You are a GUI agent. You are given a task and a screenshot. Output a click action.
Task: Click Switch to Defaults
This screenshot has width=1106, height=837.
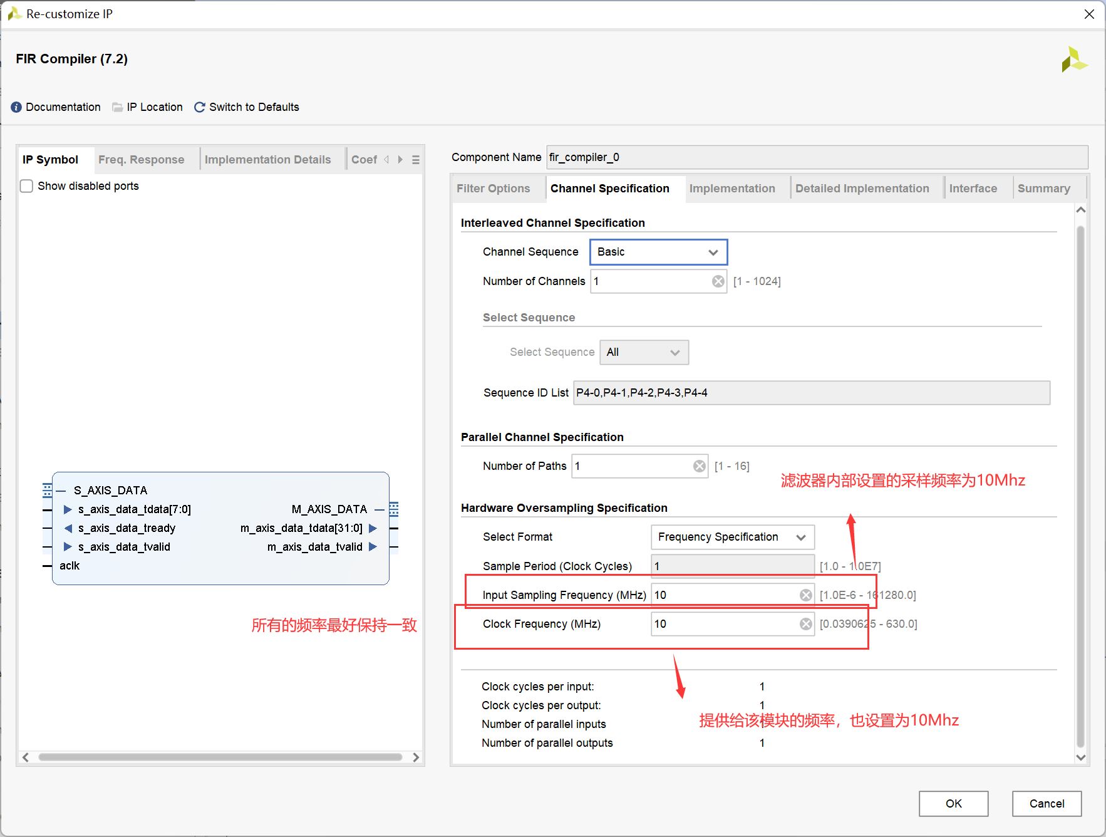tap(254, 107)
